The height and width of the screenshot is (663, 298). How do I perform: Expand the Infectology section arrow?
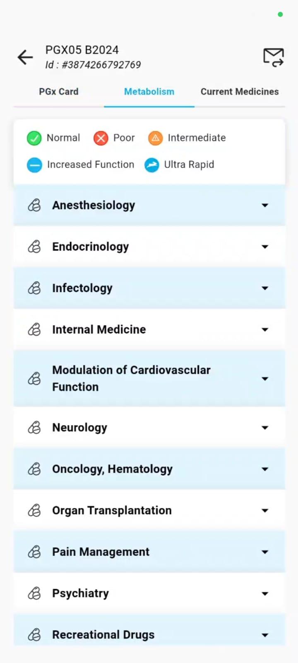point(265,288)
